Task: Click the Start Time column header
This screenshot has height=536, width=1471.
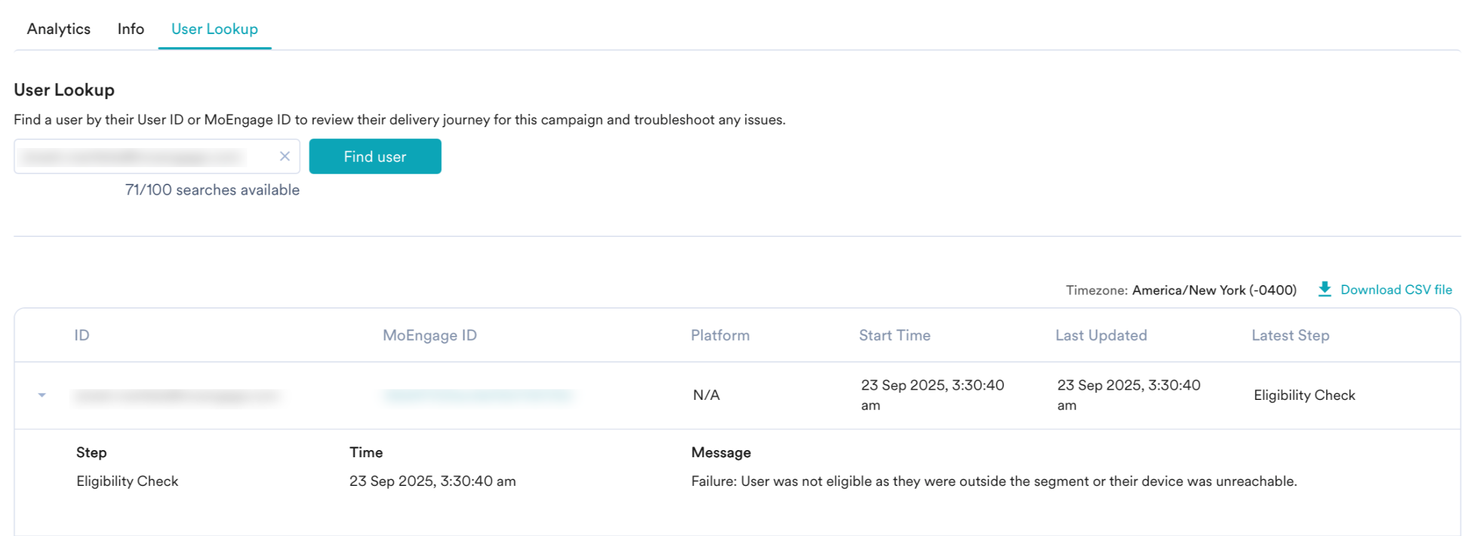Action: point(894,335)
